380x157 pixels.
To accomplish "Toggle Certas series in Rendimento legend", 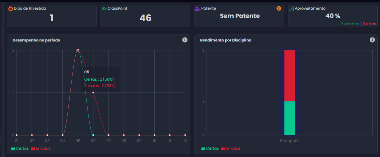I will tap(210, 148).
